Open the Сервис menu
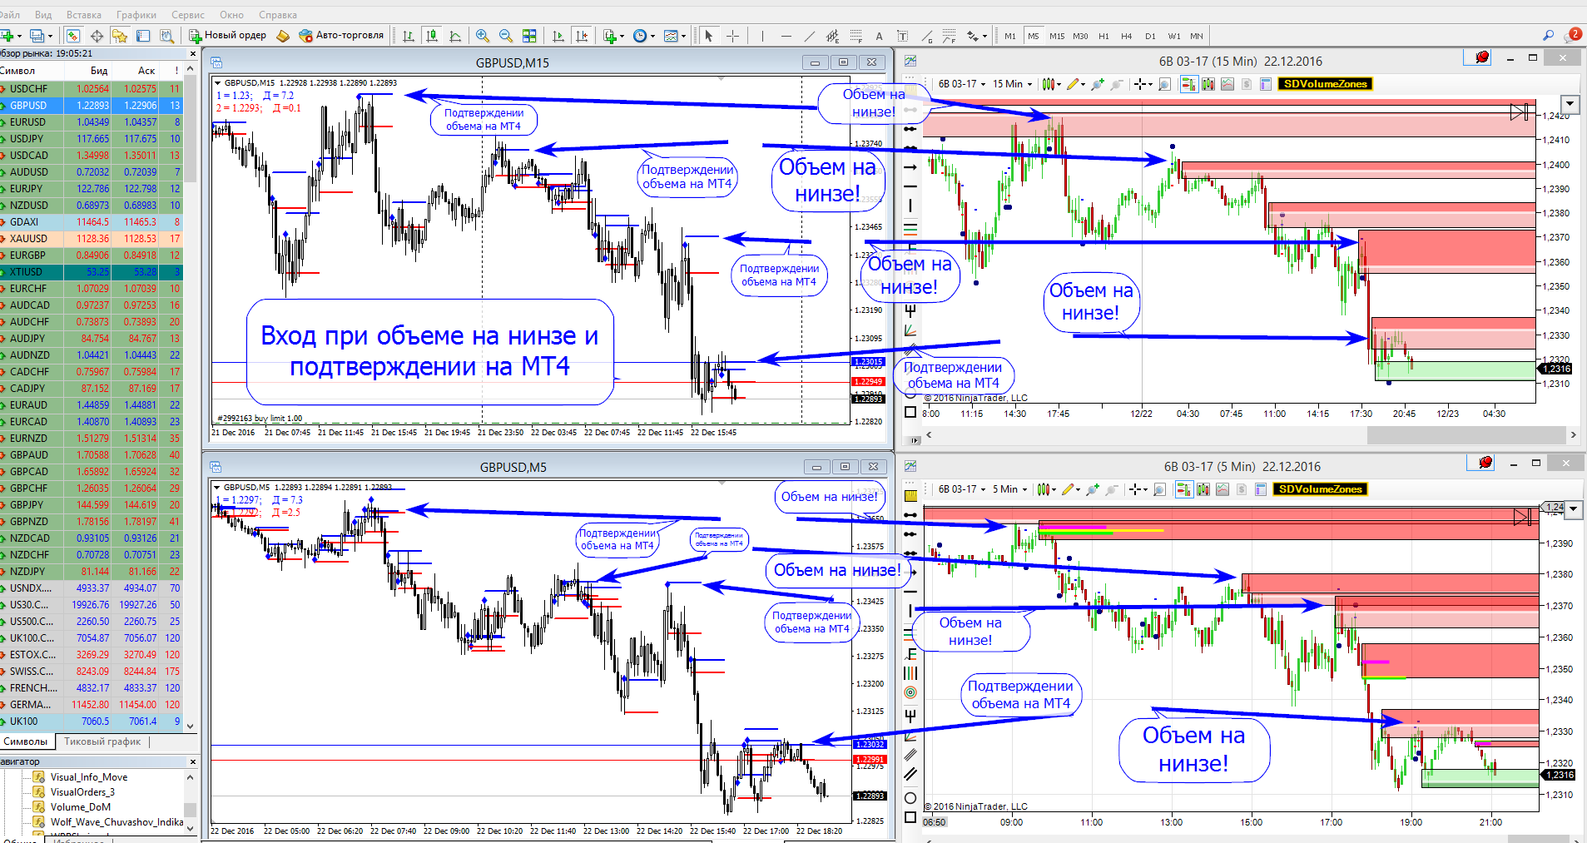 pyautogui.click(x=188, y=15)
